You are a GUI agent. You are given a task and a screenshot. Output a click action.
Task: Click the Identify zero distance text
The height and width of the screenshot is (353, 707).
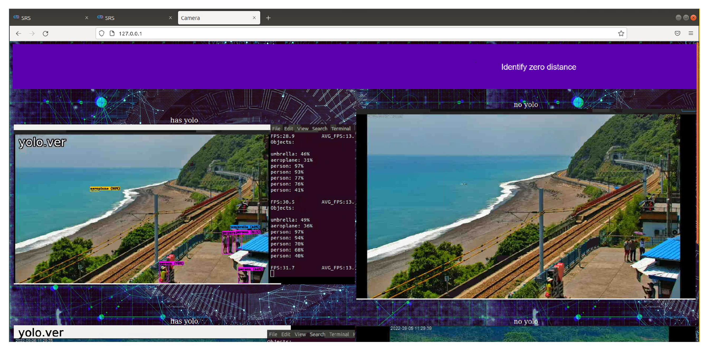[538, 67]
